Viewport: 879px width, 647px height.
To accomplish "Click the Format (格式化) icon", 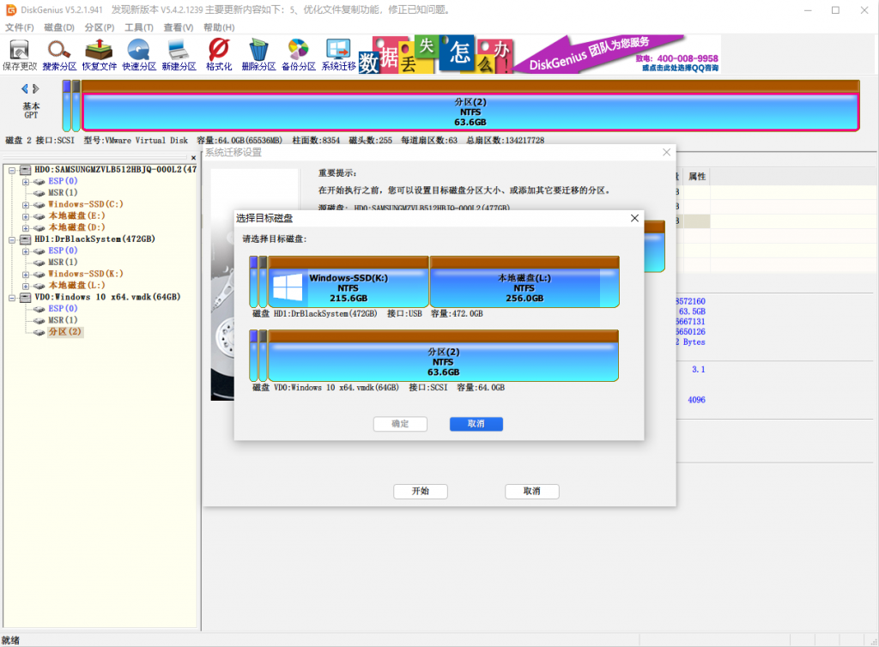I will [219, 54].
